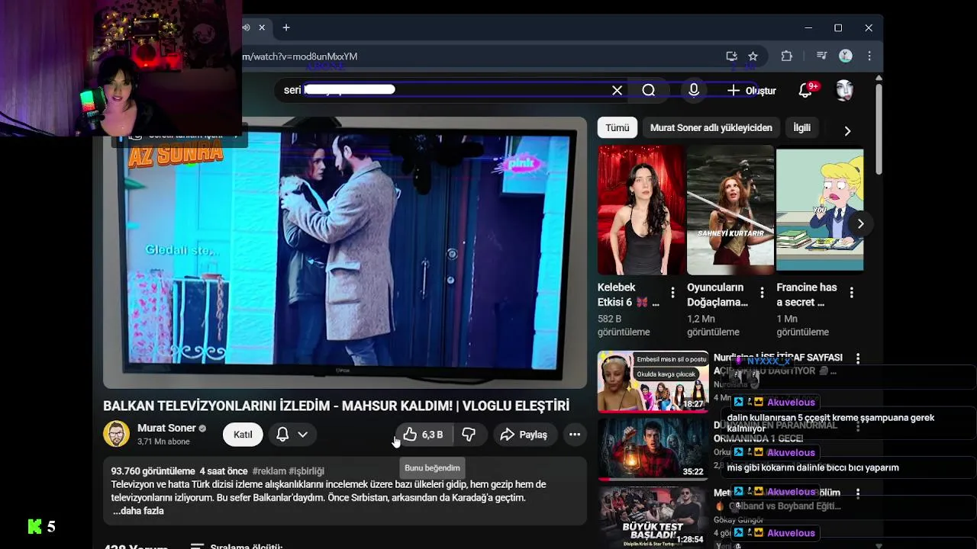977x549 pixels.
Task: Expand description with ...daha fazla
Action: click(x=138, y=511)
